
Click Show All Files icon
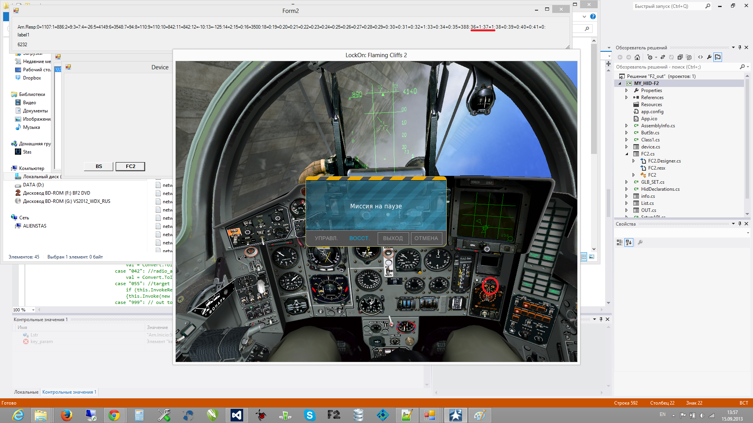point(689,57)
